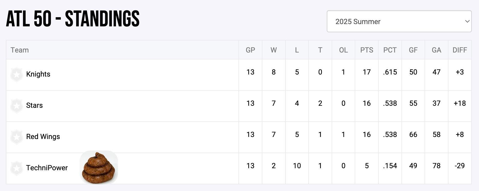Viewport: 479px width, 191px height.
Task: Click the poop emoji image
Action: [x=99, y=167]
